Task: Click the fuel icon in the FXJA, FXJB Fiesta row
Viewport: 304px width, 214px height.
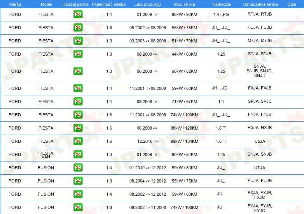Action: (78, 88)
